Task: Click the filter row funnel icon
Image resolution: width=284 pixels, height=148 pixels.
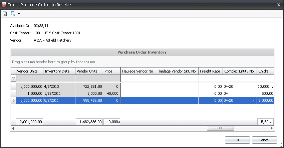Action: [14, 78]
